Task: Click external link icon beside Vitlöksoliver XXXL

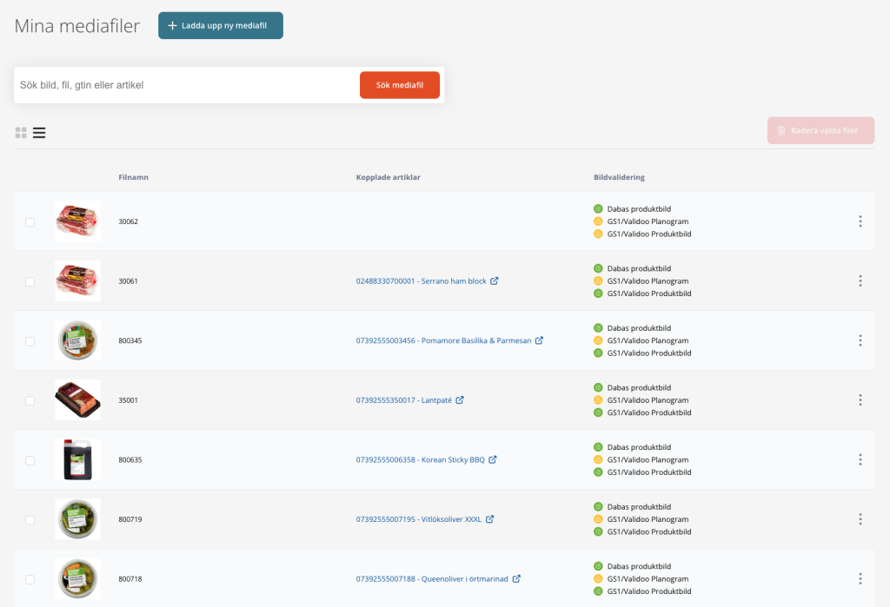Action: pos(490,519)
